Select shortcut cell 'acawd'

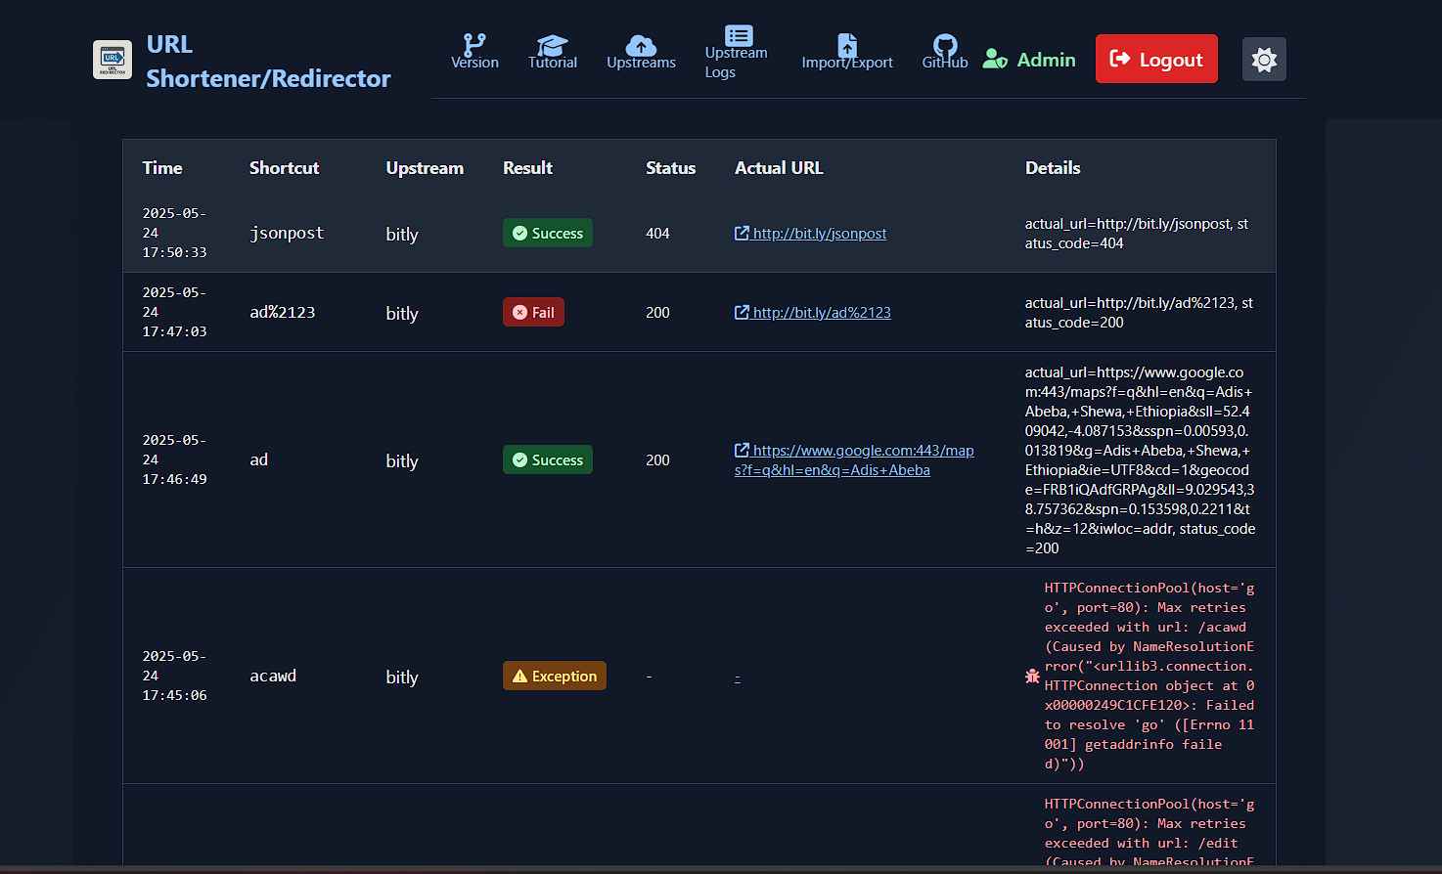tap(273, 676)
